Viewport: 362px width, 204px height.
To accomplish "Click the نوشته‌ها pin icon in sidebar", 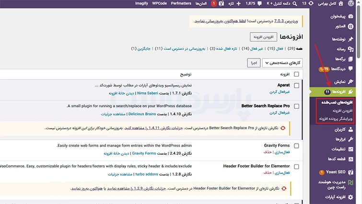I will pyautogui.click(x=350, y=39).
